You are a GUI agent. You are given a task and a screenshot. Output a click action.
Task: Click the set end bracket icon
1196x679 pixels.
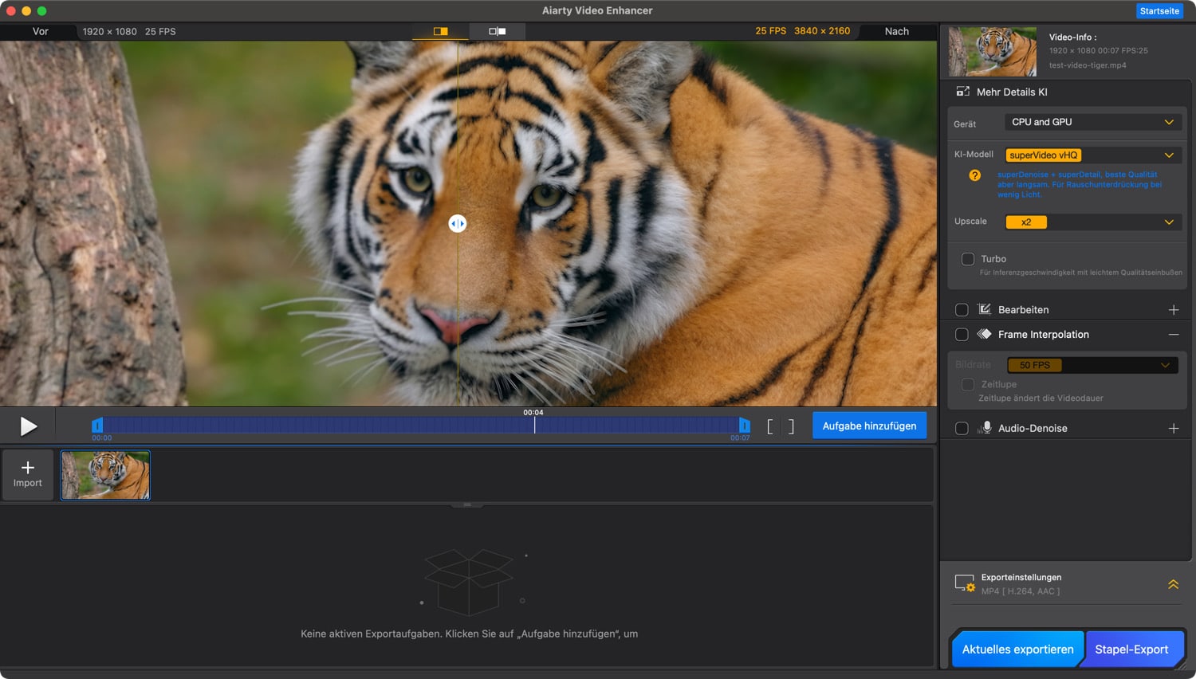[791, 426]
